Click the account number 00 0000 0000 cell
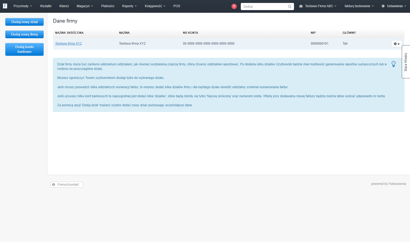This screenshot has height=242, width=410. click(x=209, y=44)
